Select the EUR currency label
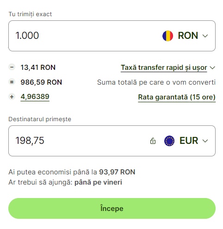 [189, 141]
